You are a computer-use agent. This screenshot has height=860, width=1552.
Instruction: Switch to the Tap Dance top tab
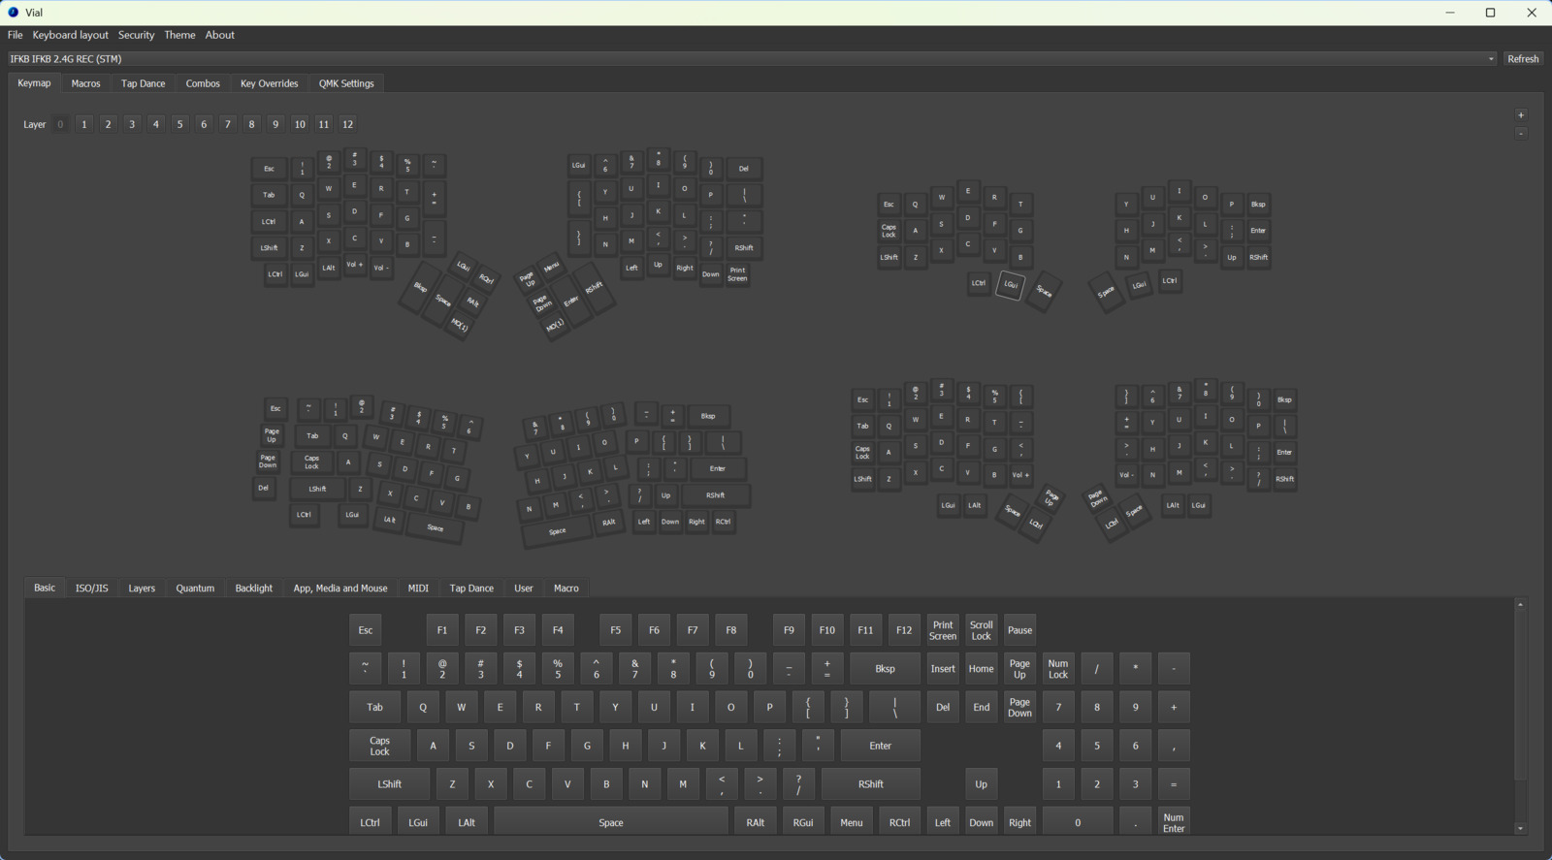(x=143, y=83)
